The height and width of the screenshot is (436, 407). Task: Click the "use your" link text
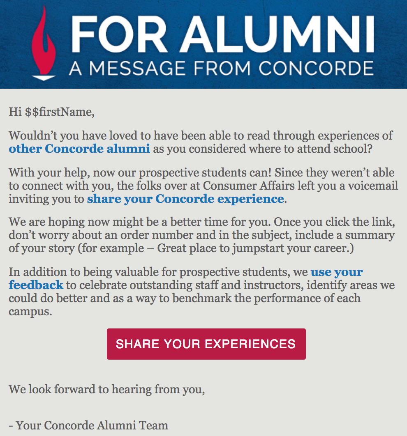337,272
